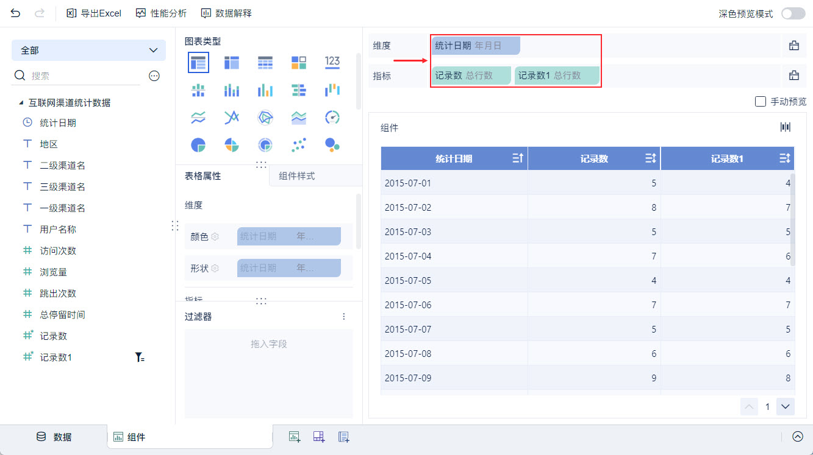This screenshot has width=813, height=455.
Task: Click the green add component icon
Action: (x=295, y=436)
